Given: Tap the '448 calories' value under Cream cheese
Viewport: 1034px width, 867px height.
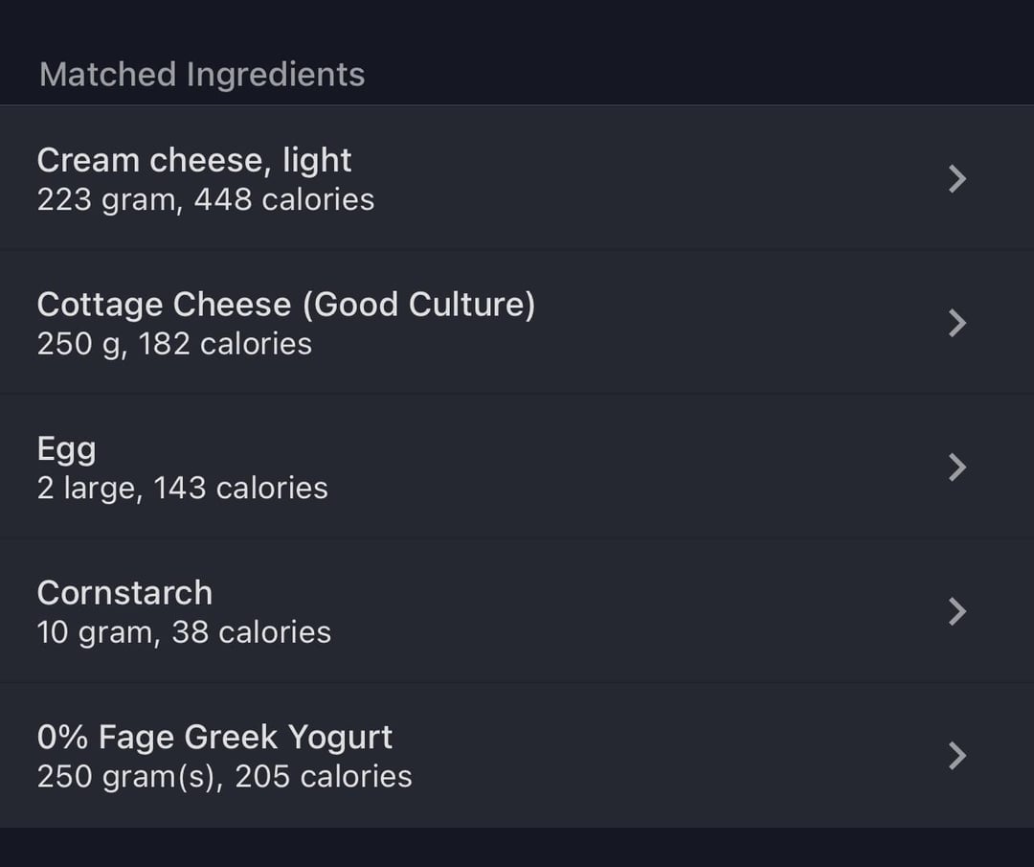Looking at the screenshot, I should click(284, 200).
